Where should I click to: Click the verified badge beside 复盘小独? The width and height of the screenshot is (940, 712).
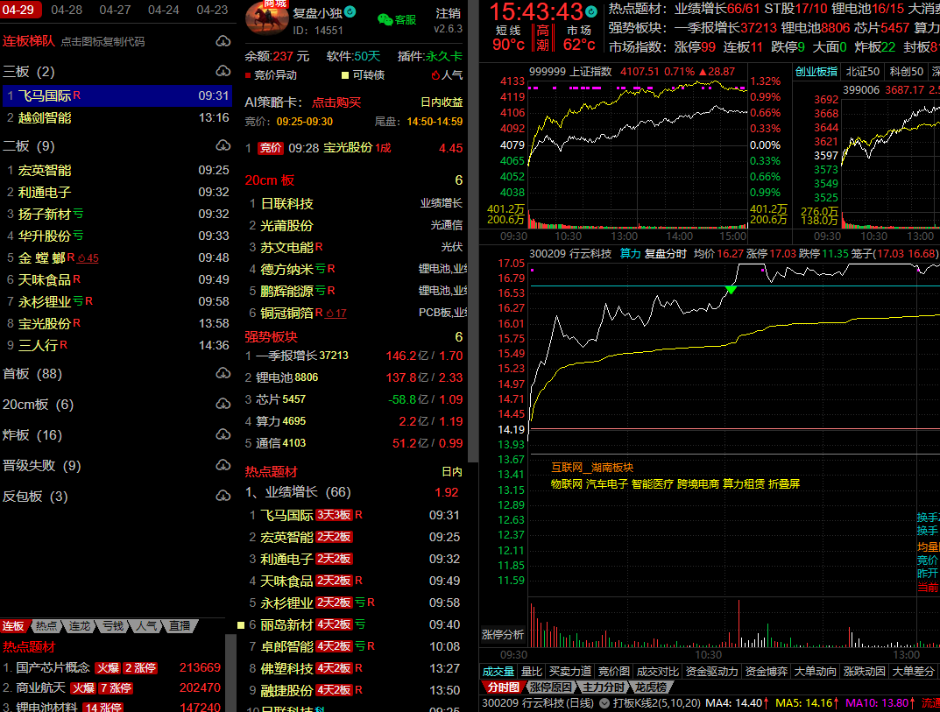[x=350, y=12]
